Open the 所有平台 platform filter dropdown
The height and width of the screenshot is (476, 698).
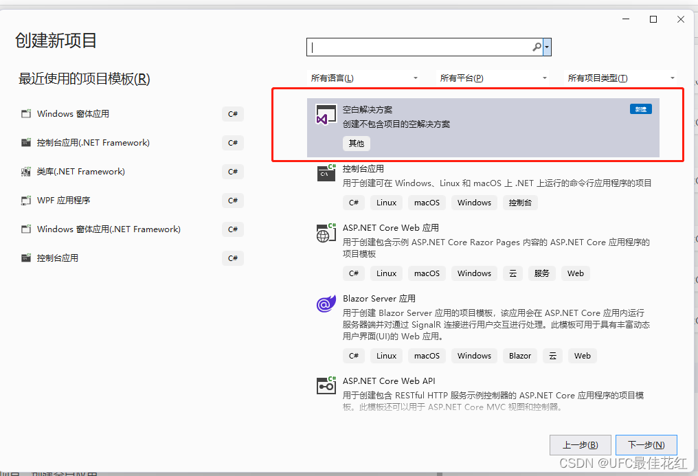click(493, 78)
